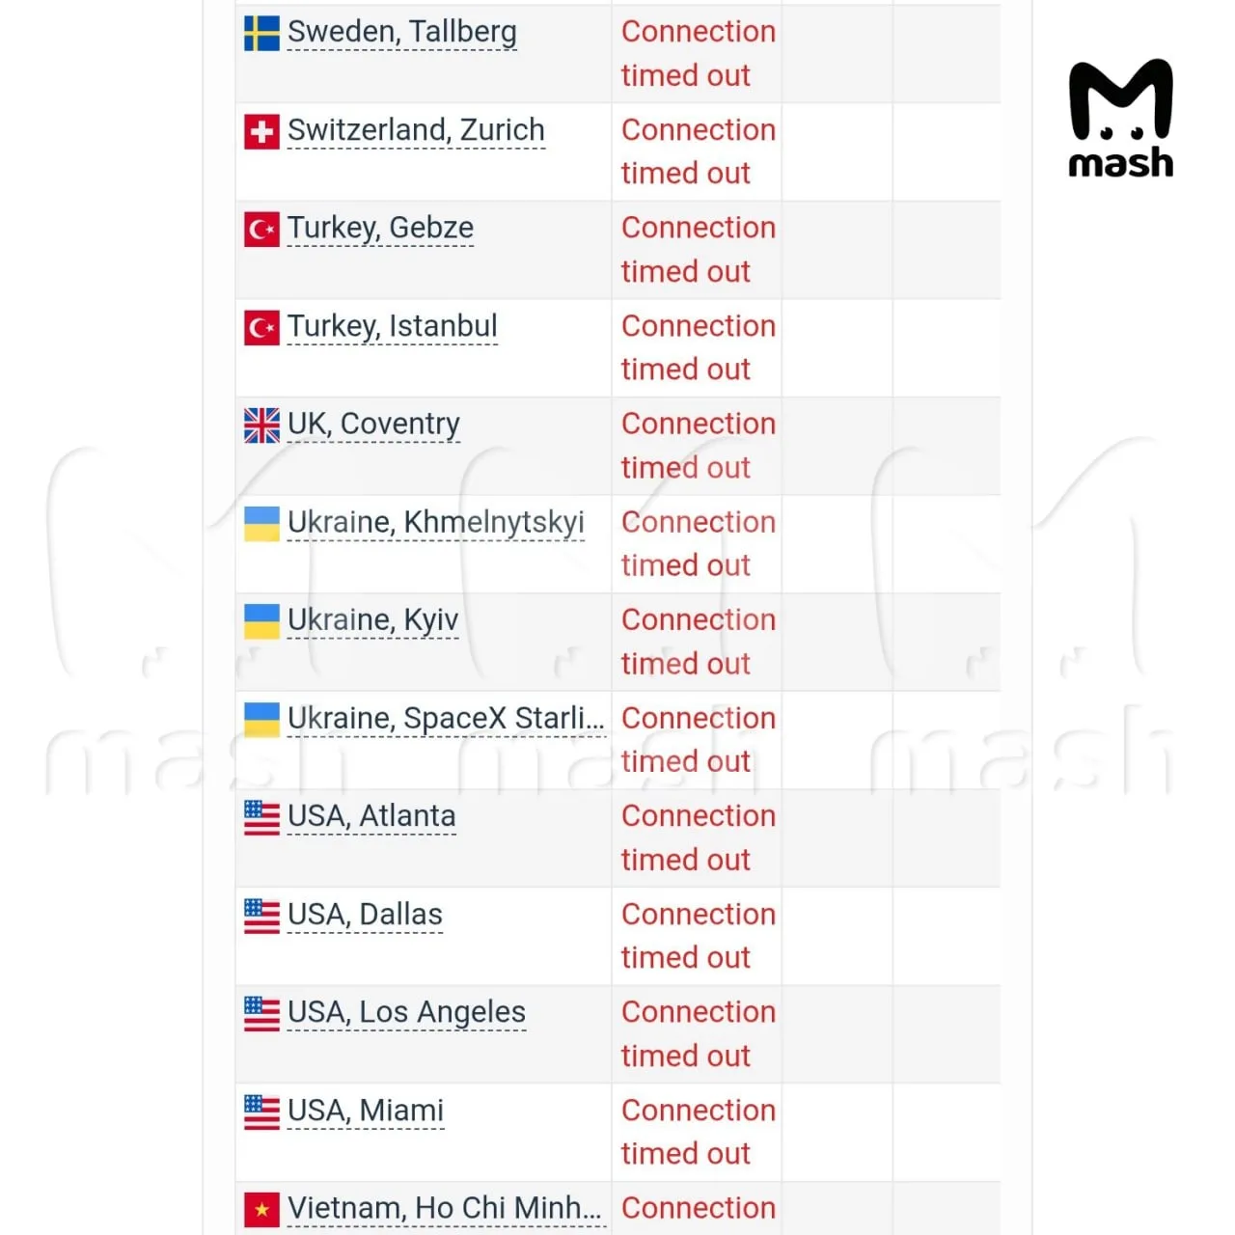The image size is (1235, 1235).
Task: Click the USA flag beside Atlanta
Action: pyautogui.click(x=261, y=817)
